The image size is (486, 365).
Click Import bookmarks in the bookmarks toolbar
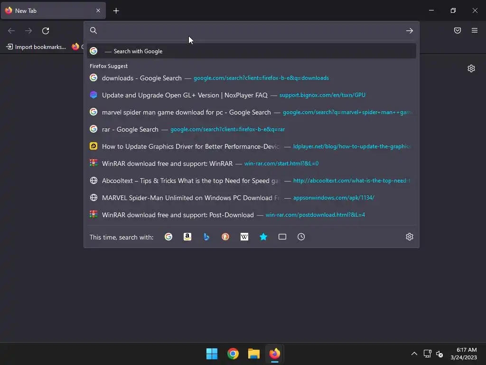tap(36, 47)
